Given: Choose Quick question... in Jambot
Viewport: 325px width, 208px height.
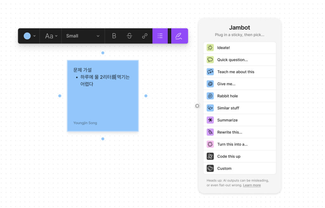Looking at the screenshot, I should point(240,60).
